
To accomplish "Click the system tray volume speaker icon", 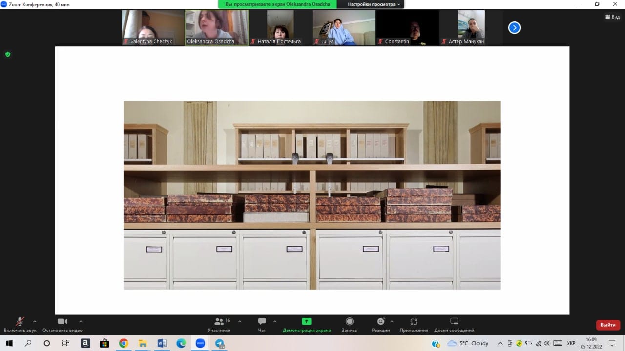I will point(547,343).
